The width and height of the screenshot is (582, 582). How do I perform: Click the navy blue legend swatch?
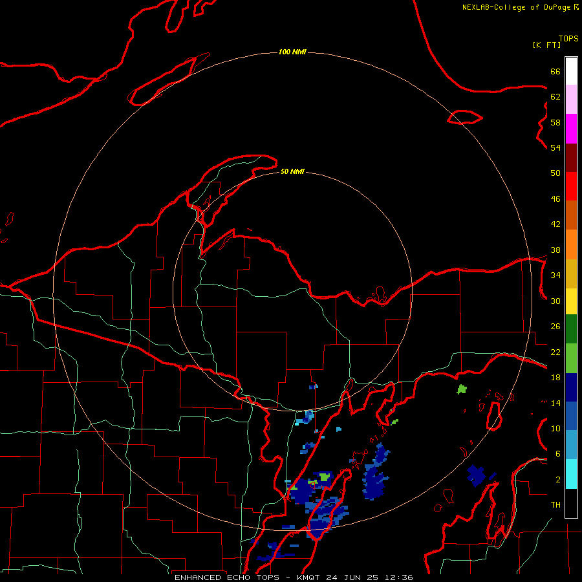click(571, 387)
